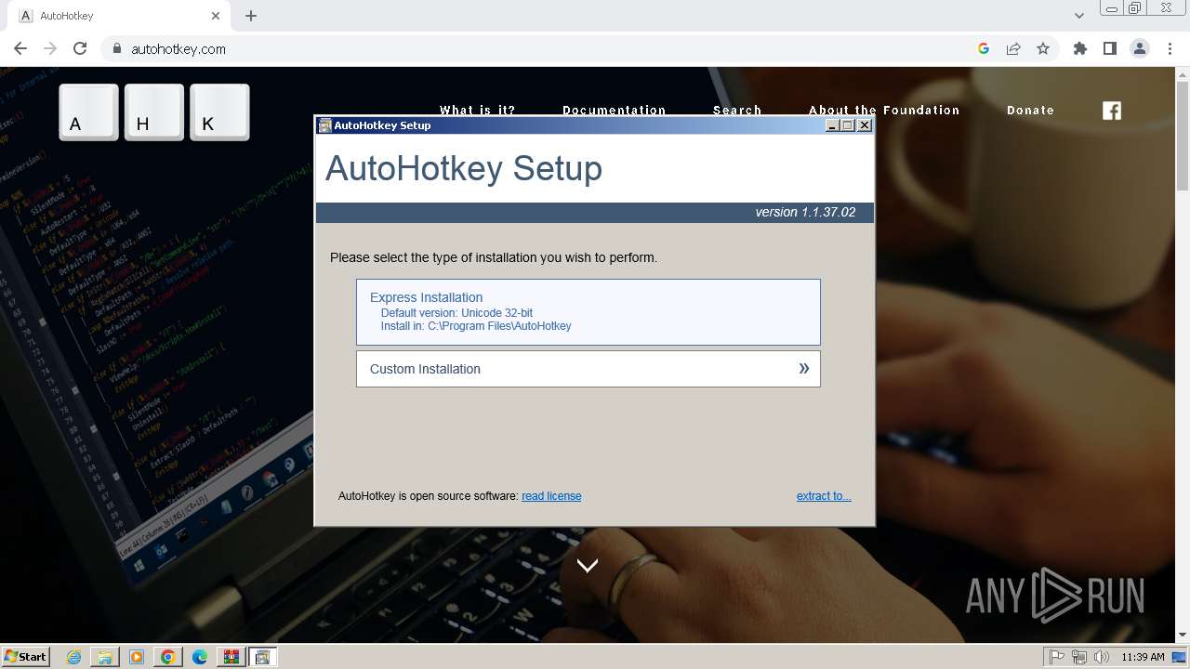The image size is (1190, 669).
Task: Open the 'What is it?' page
Action: point(477,110)
